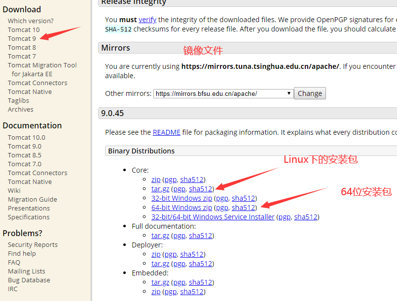Go to Tomcat 9 download page
The image size is (397, 301).
pos(22,38)
